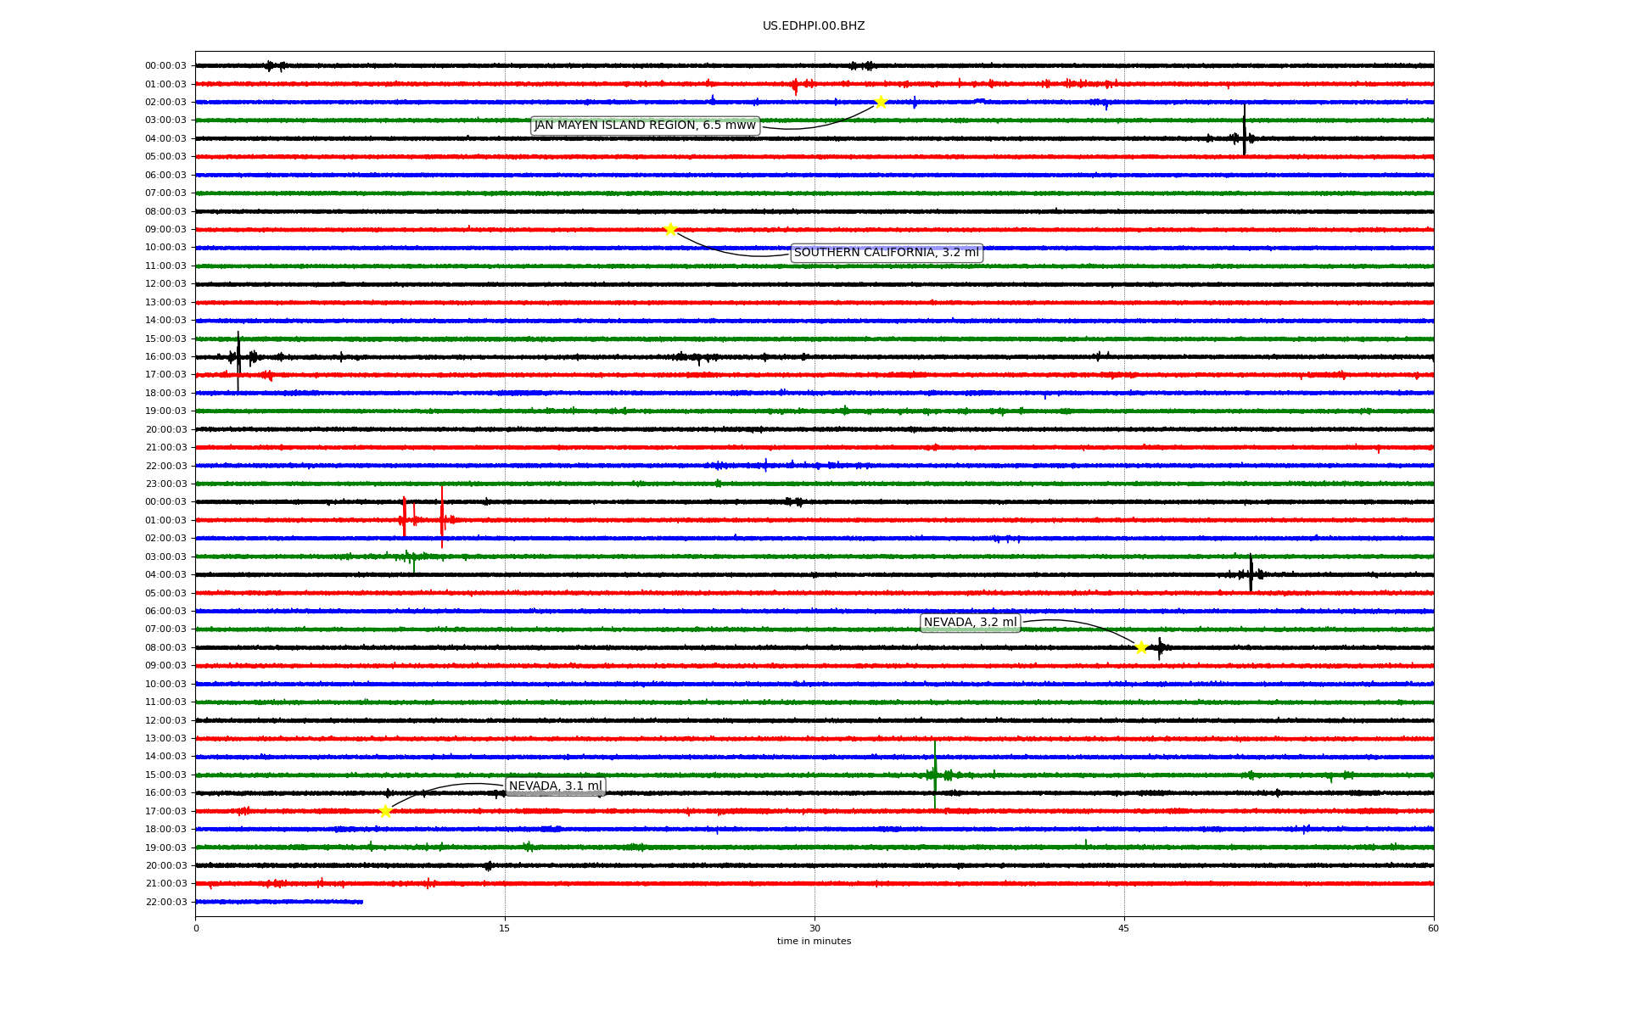Image resolution: width=1629 pixels, height=1018 pixels.
Task: Select the yellow star for Southern California event
Action: point(670,229)
